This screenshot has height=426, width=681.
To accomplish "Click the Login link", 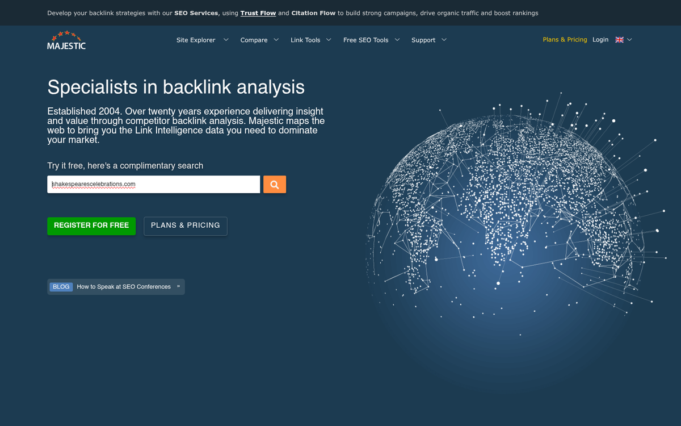I will [x=600, y=40].
